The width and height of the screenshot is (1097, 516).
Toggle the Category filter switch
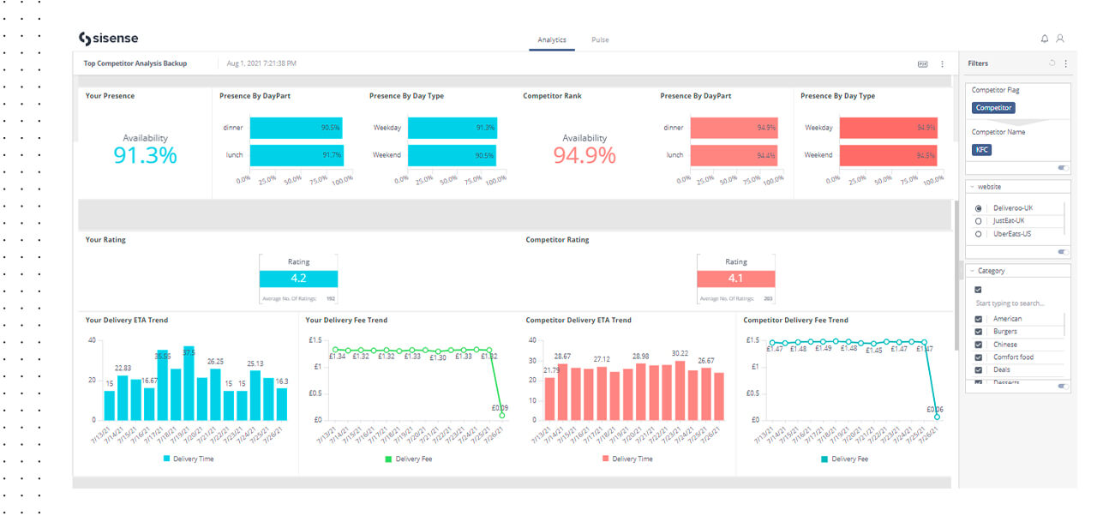point(1063,387)
